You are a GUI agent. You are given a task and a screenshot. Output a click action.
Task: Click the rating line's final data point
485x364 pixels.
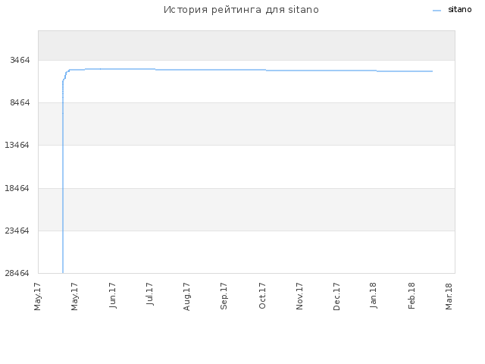[432, 71]
